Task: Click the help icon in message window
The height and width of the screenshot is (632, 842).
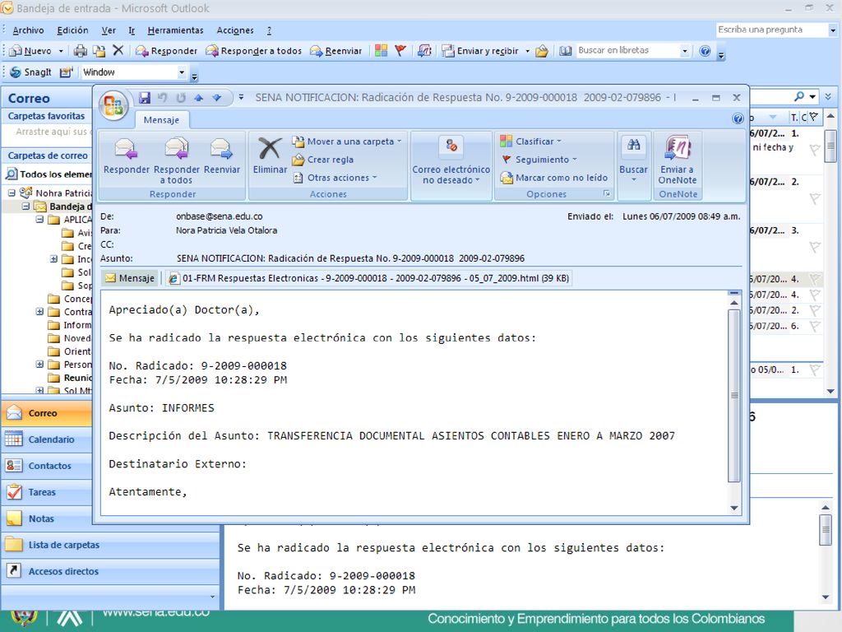Action: (738, 118)
